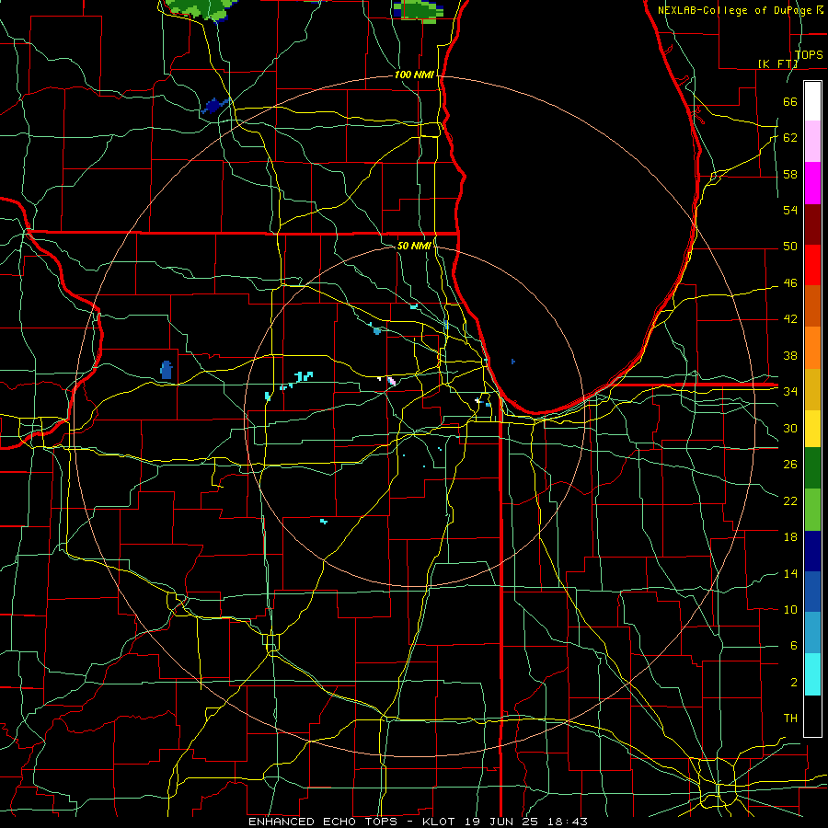Image resolution: width=828 pixels, height=828 pixels.
Task: Click the light pink legend swatch
Action: tap(812, 142)
